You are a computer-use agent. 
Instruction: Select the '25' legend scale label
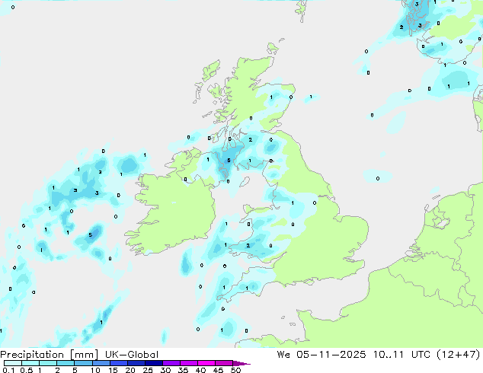[x=148, y=370]
